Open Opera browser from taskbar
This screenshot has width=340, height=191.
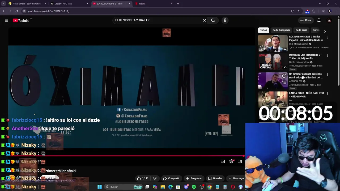(x=233, y=187)
